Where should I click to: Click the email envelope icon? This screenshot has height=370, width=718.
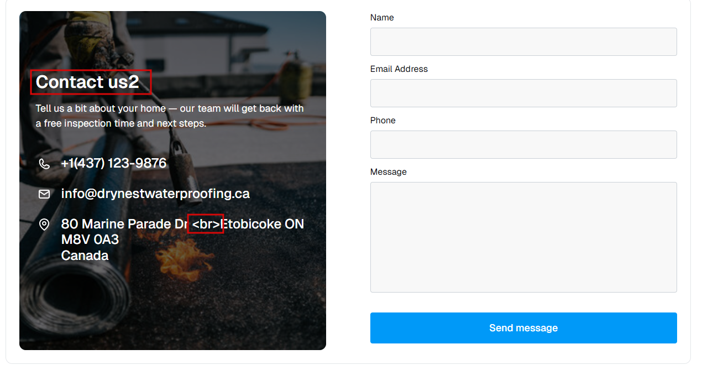click(x=44, y=194)
